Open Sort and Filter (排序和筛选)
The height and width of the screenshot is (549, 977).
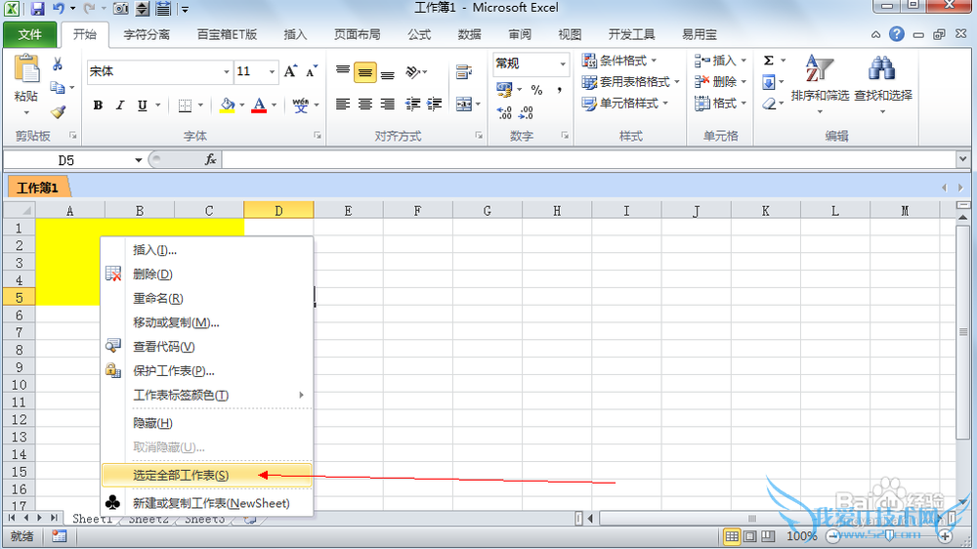820,84
